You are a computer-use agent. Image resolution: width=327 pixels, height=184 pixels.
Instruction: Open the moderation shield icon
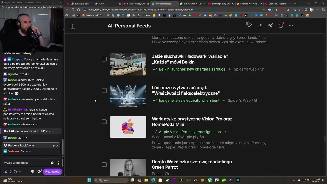pyautogui.click(x=33, y=172)
